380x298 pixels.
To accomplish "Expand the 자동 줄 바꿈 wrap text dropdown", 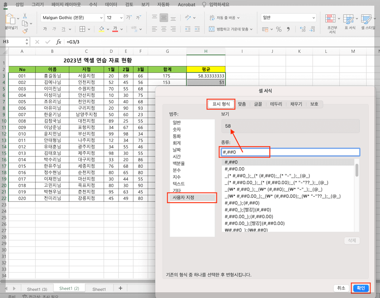I will 238,18.
